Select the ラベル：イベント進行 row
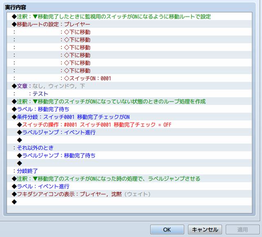This screenshot has width=262, height=237. pyautogui.click(x=129, y=186)
